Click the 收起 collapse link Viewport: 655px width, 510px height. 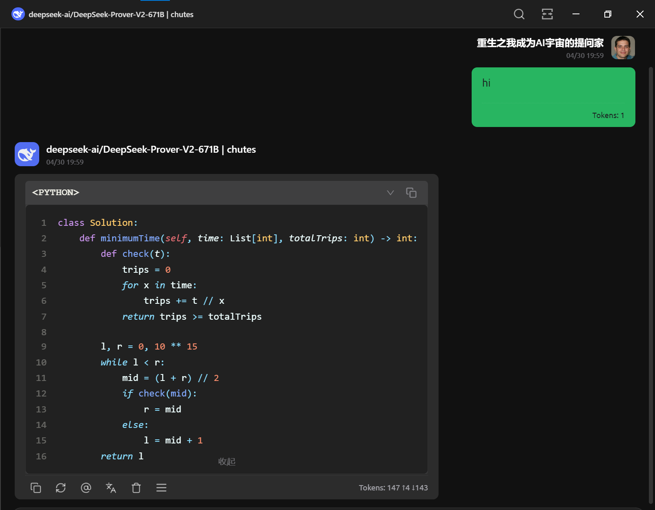click(227, 461)
